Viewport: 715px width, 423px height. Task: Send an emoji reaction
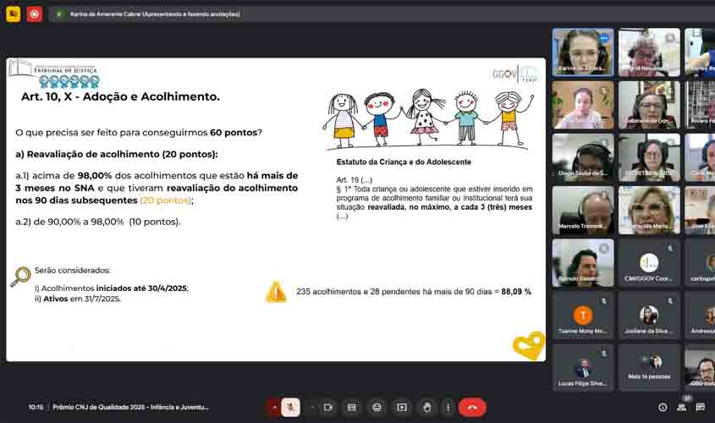tap(377, 407)
